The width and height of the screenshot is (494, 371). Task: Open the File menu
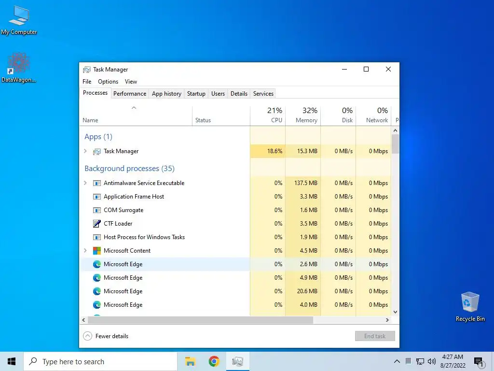coord(87,81)
